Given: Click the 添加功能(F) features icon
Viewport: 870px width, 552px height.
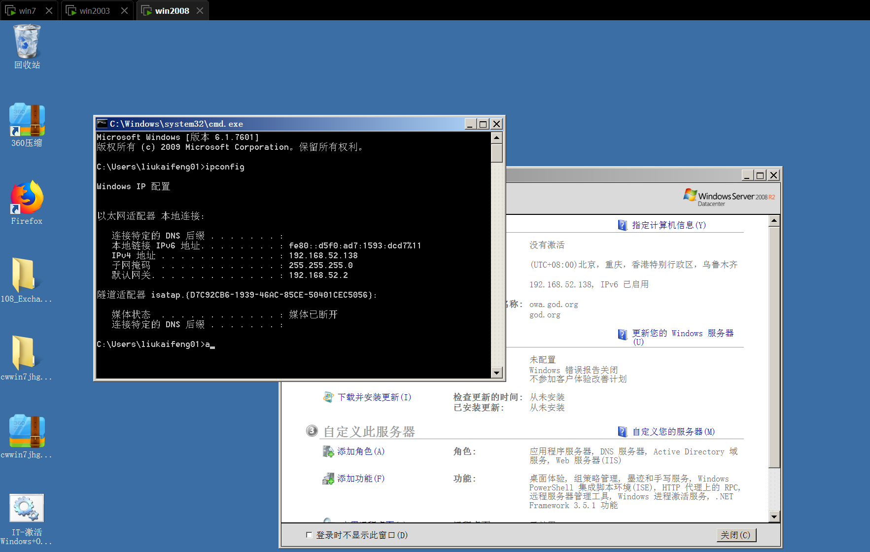Looking at the screenshot, I should point(328,478).
